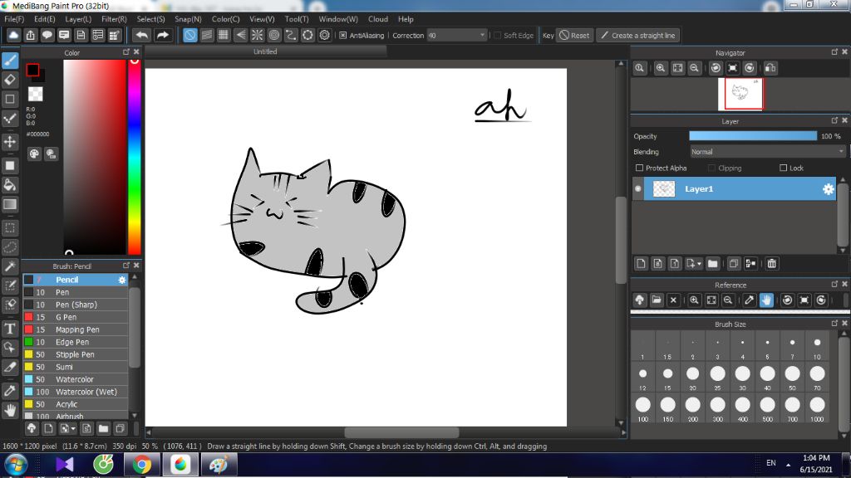Click the Redo arrow in the toolbar

point(162,35)
